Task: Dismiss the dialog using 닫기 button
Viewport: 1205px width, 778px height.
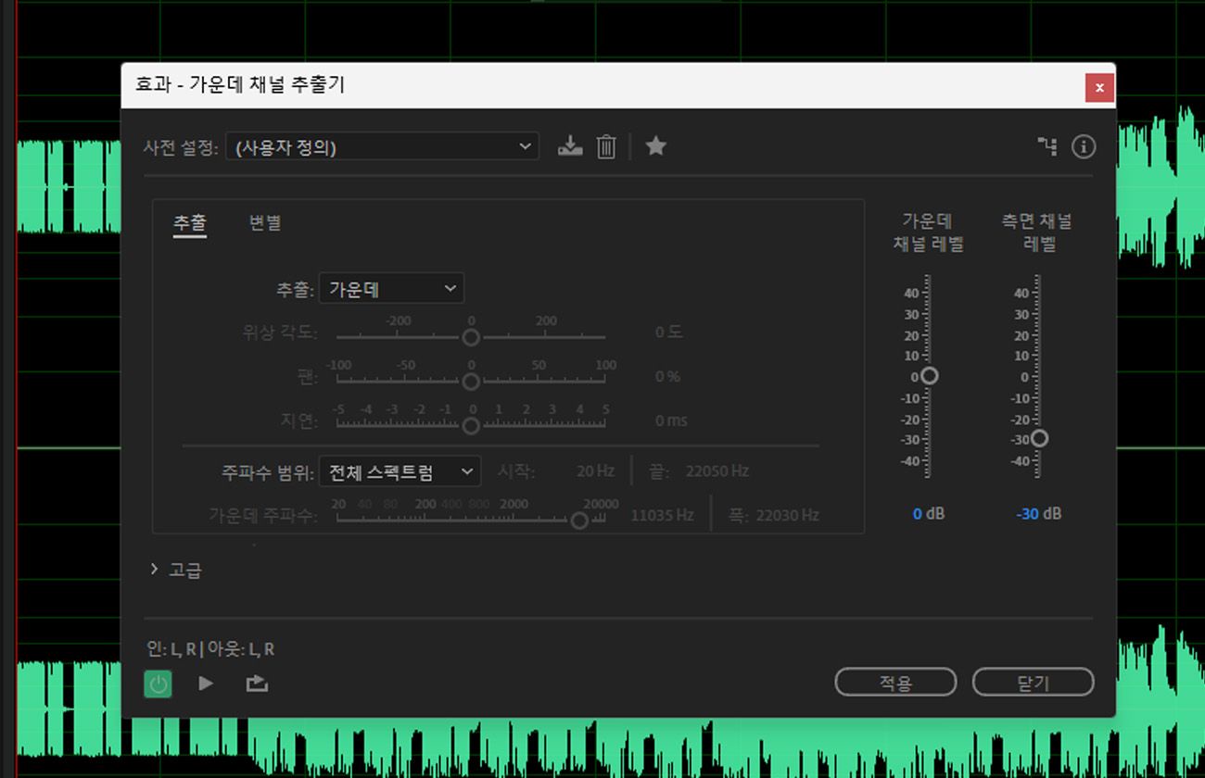Action: 1033,681
